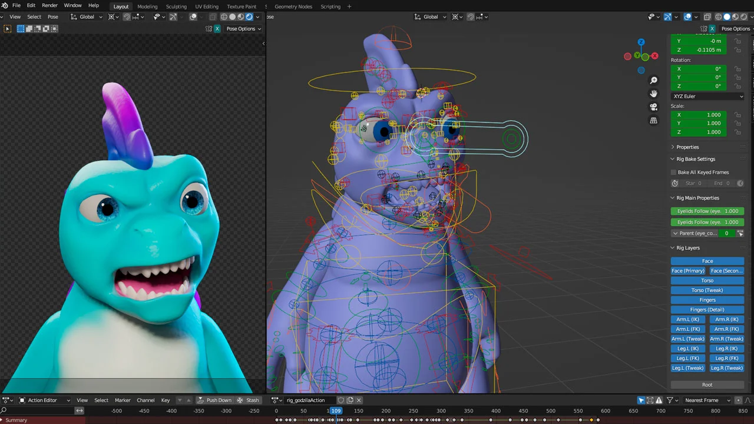Switch to Material Preview shading
The width and height of the screenshot is (754, 424).
735,16
